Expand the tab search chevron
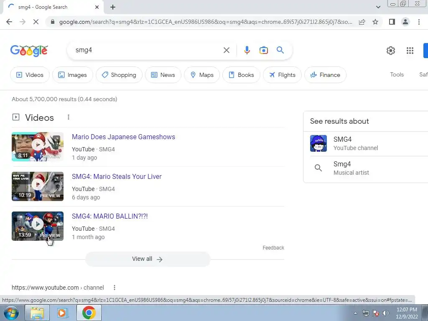Image resolution: width=428 pixels, height=321 pixels. click(x=378, y=7)
